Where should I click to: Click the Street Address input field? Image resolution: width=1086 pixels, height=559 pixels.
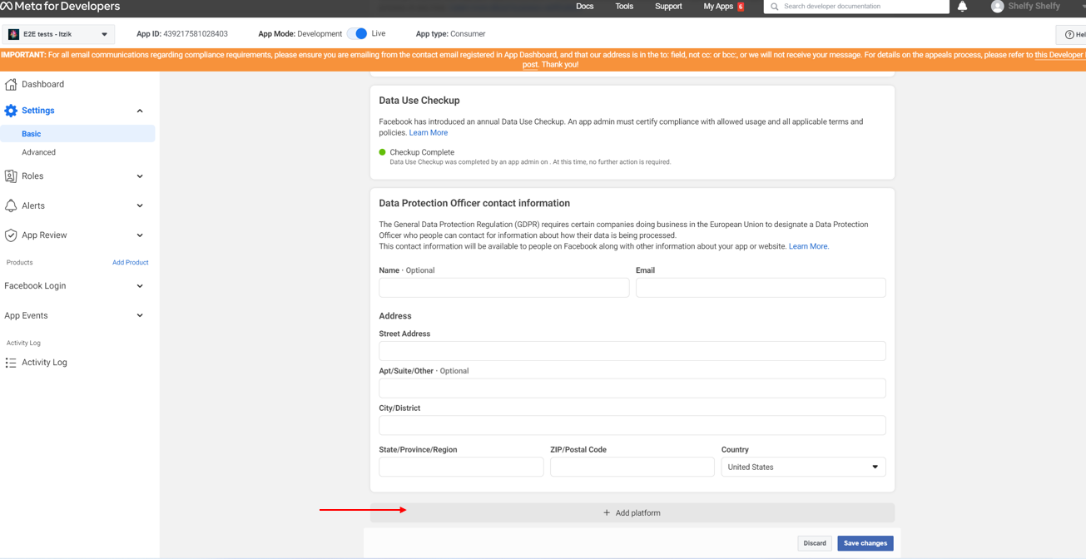click(632, 351)
